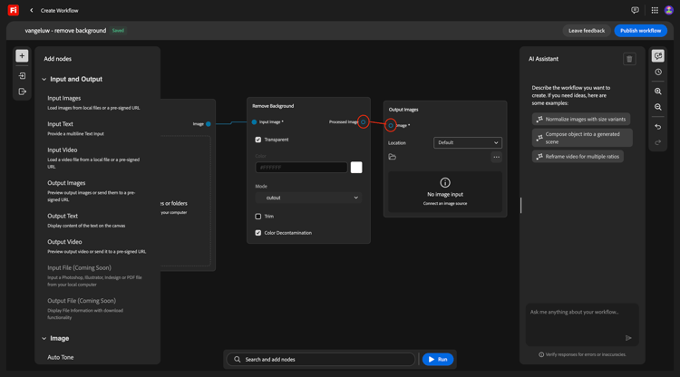Delete AI Assistant conversation with trash icon
The image size is (680, 377).
629,59
